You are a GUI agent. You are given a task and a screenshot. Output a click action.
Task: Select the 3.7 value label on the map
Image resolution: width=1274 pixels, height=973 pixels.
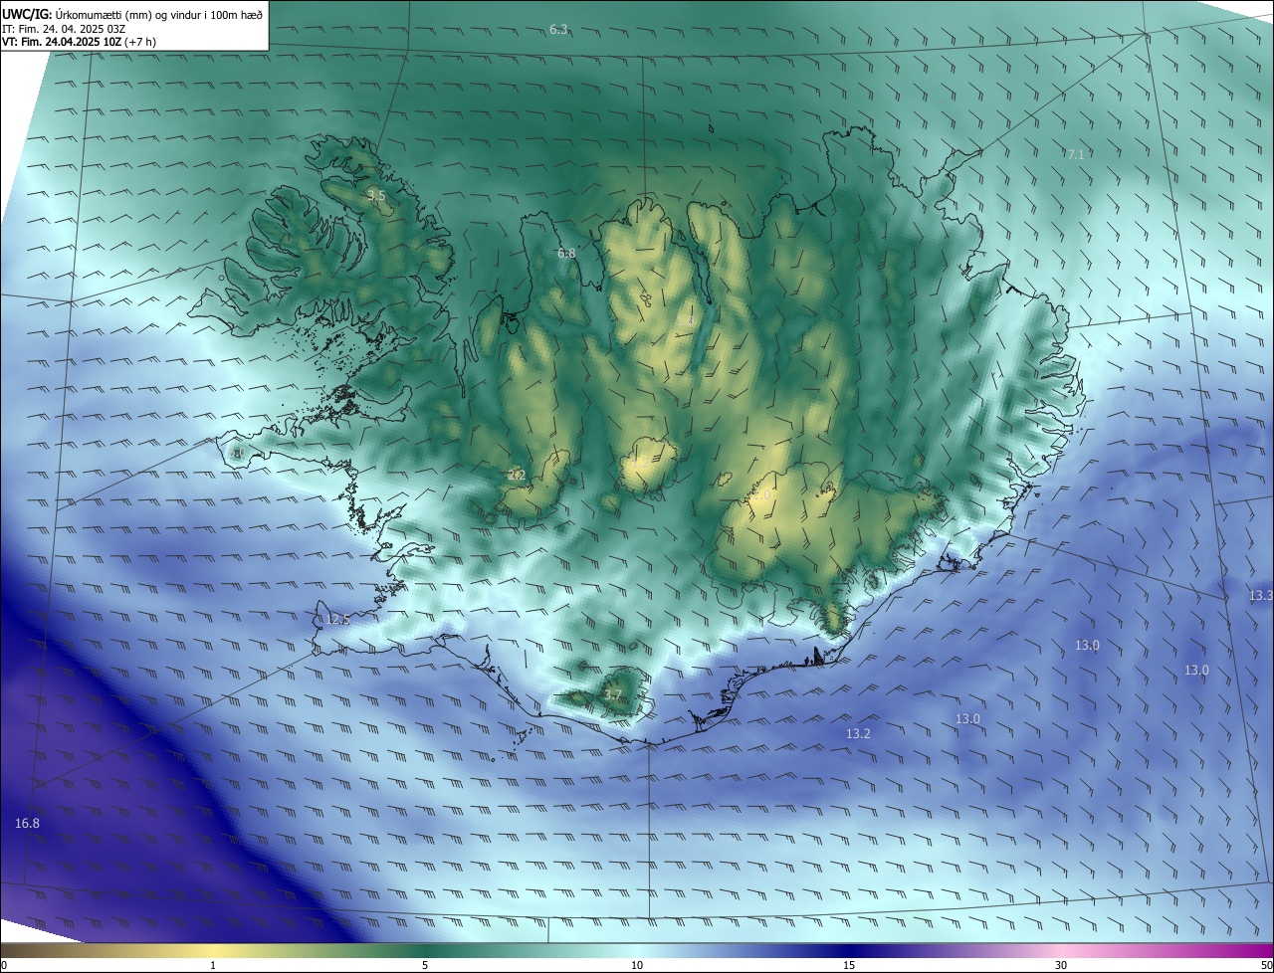612,695
